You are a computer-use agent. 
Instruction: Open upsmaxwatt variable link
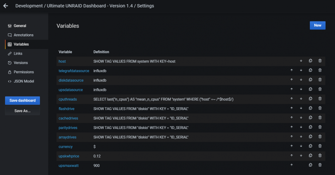(69, 166)
